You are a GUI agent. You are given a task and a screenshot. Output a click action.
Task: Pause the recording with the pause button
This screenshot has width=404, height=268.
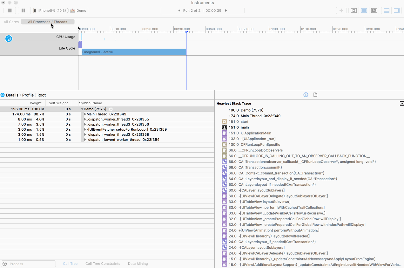[x=23, y=10]
